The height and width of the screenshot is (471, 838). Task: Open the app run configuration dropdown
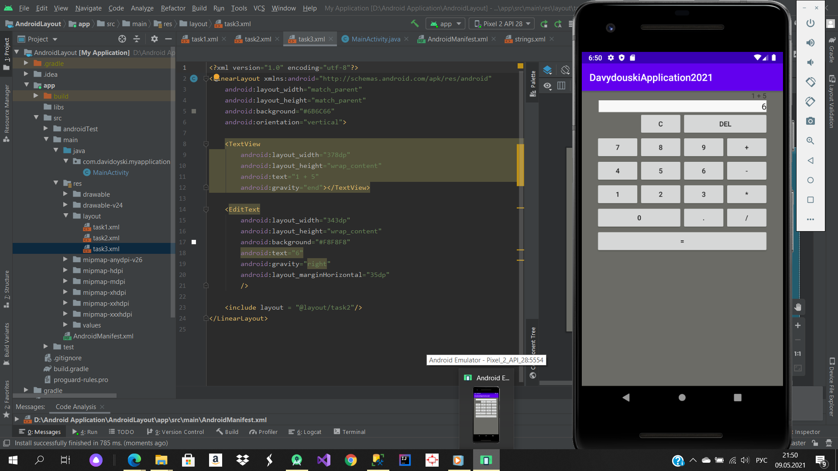click(x=446, y=24)
